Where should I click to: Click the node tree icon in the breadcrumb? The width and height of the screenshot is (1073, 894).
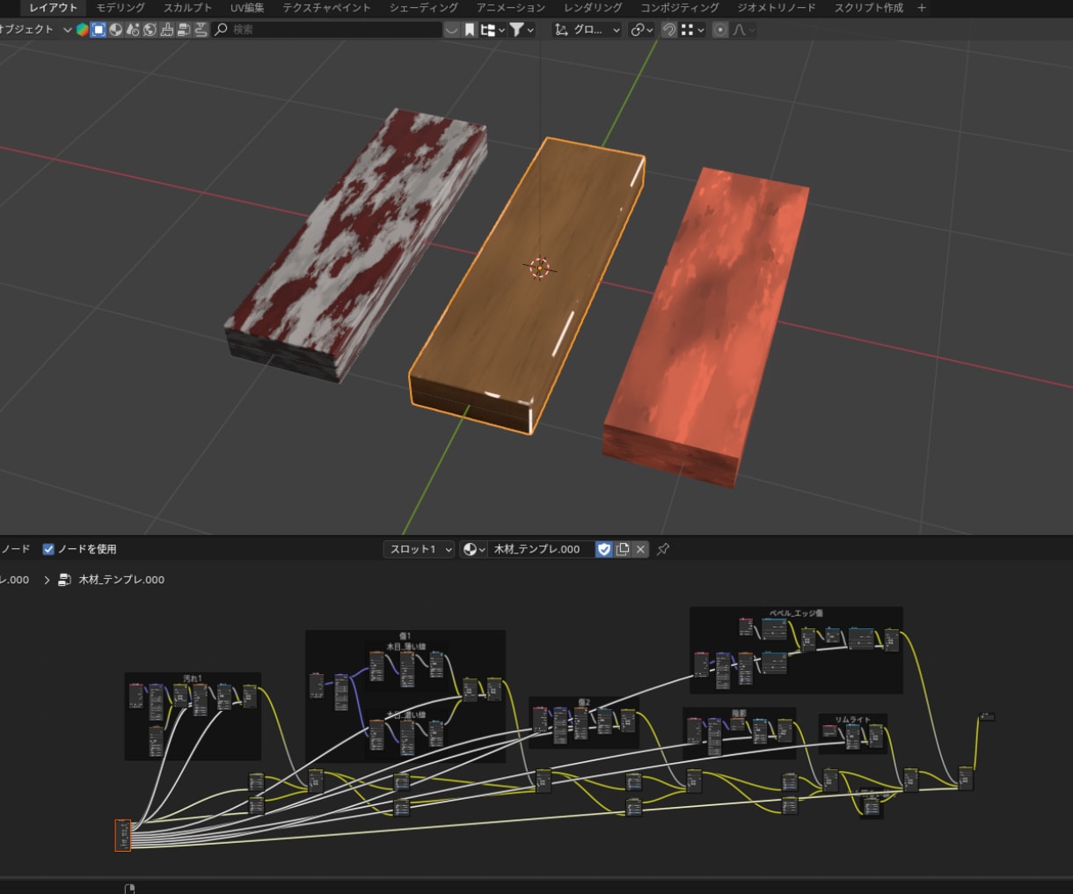pyautogui.click(x=64, y=580)
